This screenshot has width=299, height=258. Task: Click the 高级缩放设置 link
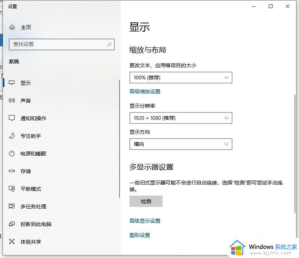[x=145, y=92]
